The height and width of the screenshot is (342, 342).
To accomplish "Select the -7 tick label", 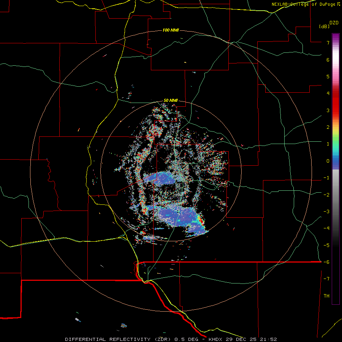I will click(326, 279).
